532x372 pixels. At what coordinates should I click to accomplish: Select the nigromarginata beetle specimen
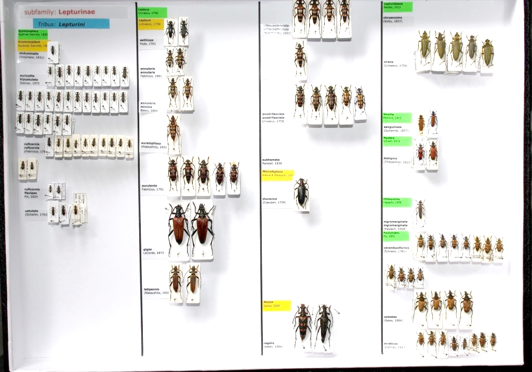pyautogui.click(x=420, y=211)
